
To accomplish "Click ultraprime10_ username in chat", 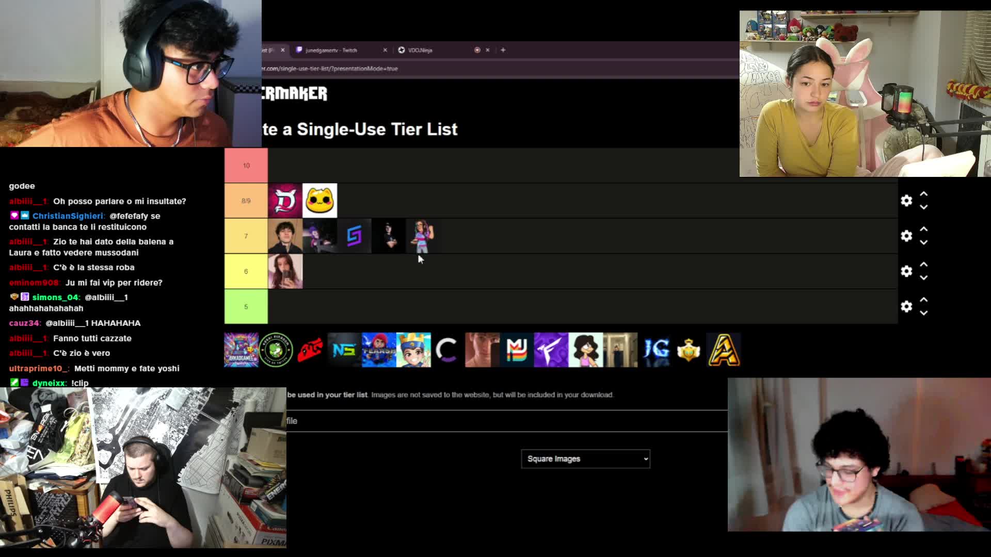I will [39, 368].
